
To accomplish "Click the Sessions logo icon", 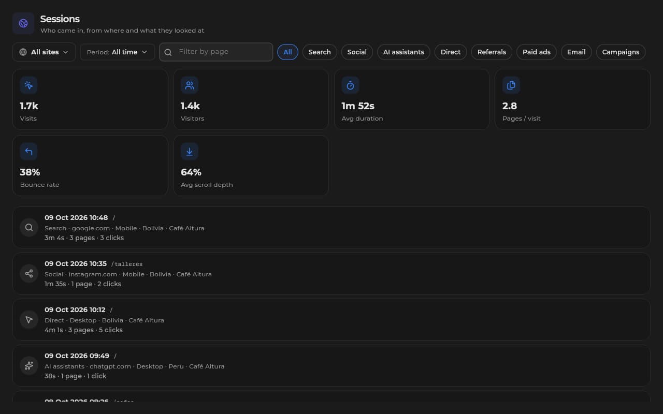I will pyautogui.click(x=23, y=23).
